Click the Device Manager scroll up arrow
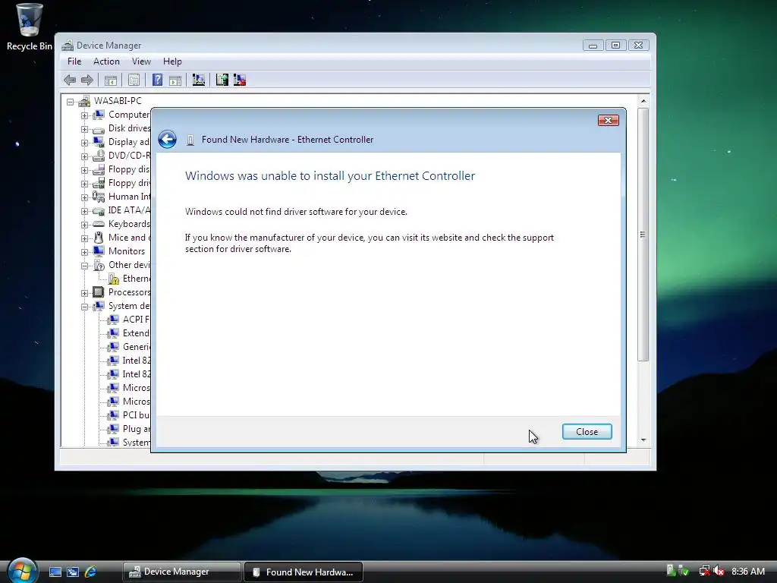This screenshot has height=583, width=777. tap(643, 101)
